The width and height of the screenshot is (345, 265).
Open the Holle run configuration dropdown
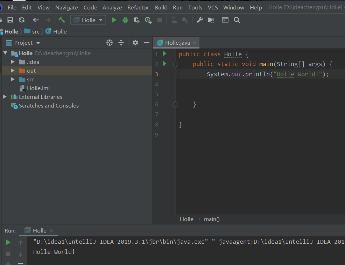88,20
